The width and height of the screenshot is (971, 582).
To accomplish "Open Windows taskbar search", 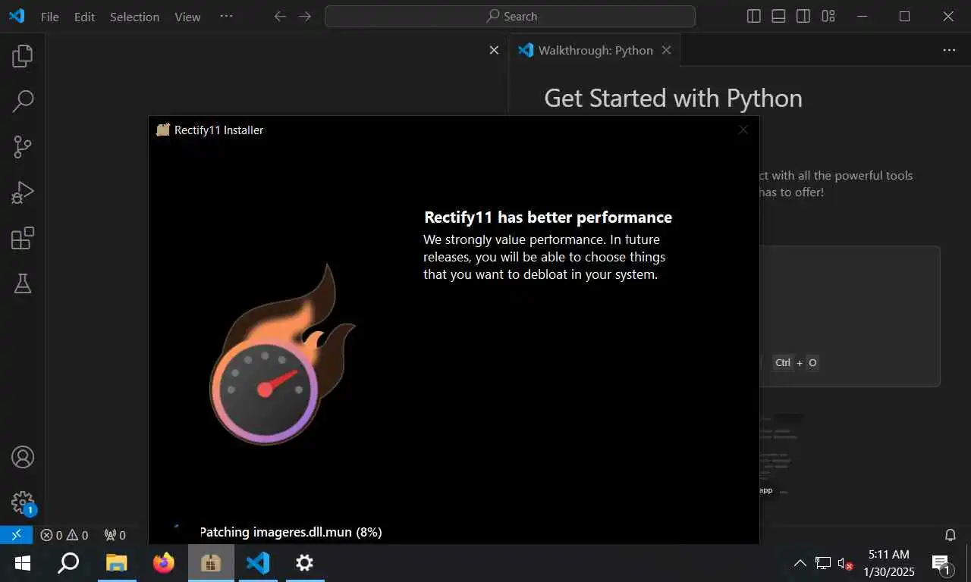I will tap(69, 563).
